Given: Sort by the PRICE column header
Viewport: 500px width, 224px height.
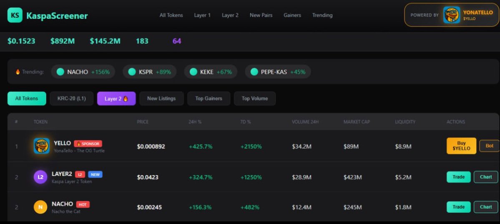Looking at the screenshot, I should click(143, 122).
